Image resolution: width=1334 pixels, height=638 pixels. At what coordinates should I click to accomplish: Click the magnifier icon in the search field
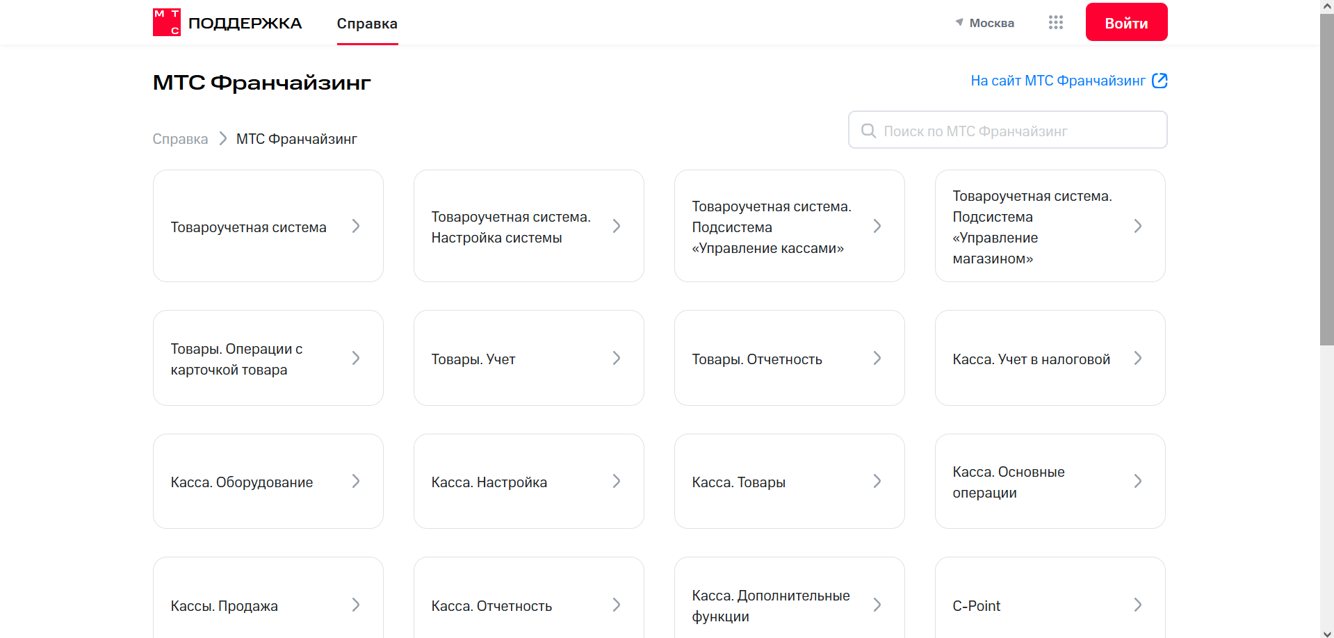point(868,131)
